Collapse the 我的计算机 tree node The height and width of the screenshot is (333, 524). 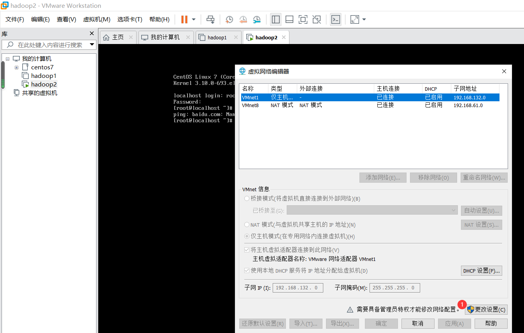[x=7, y=59]
